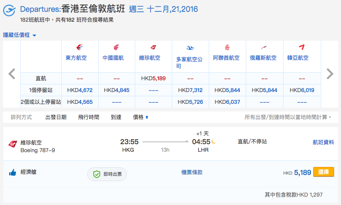The height and width of the screenshot is (205, 341).
Task: Sort results by 出發日期
Action: click(56, 117)
